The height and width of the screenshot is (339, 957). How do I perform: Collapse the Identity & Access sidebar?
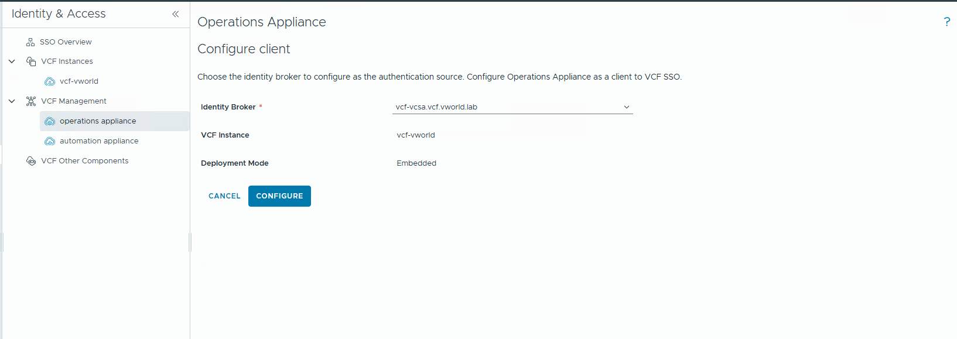point(175,14)
